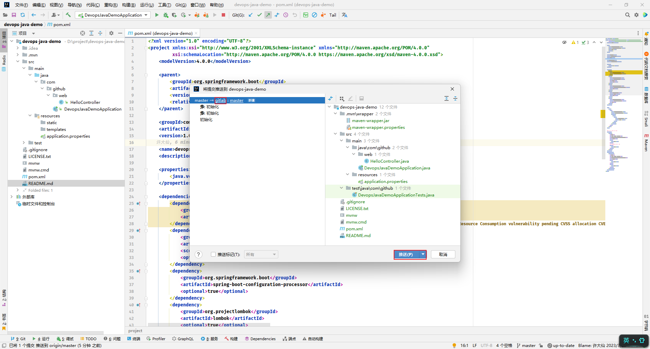Click the Git rollback undo icon

click(295, 15)
